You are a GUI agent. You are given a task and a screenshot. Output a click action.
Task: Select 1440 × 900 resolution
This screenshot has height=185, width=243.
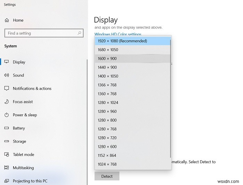(x=133, y=67)
